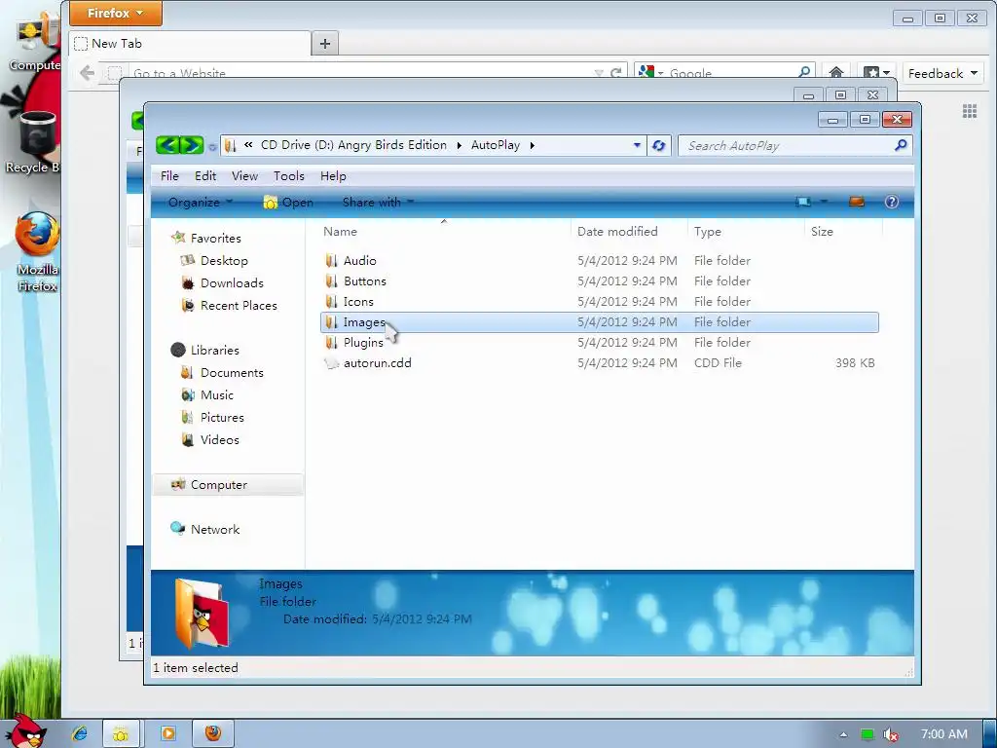The width and height of the screenshot is (997, 748).
Task: Expand the arrow after AutoPlay breadcrumb
Action: click(533, 146)
